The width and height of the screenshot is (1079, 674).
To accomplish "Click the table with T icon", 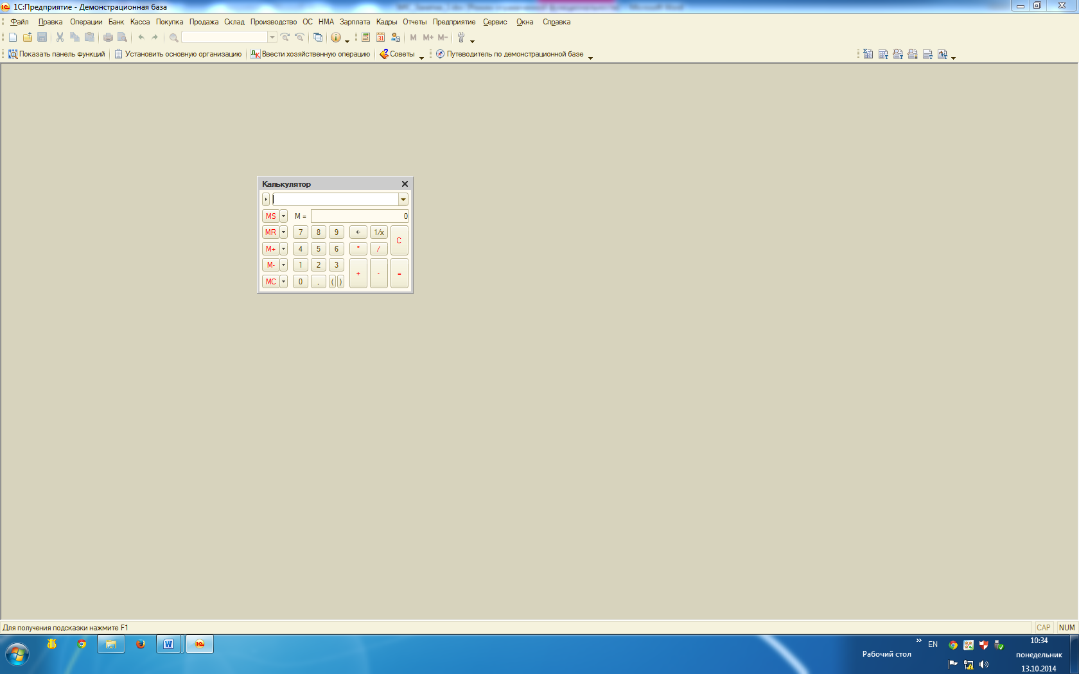I will click(x=883, y=54).
